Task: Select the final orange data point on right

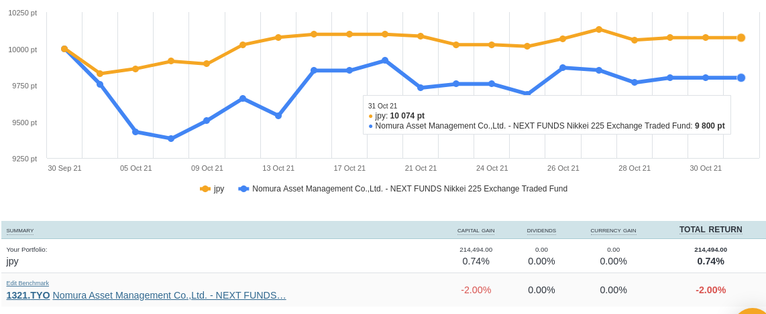Action: tap(741, 37)
